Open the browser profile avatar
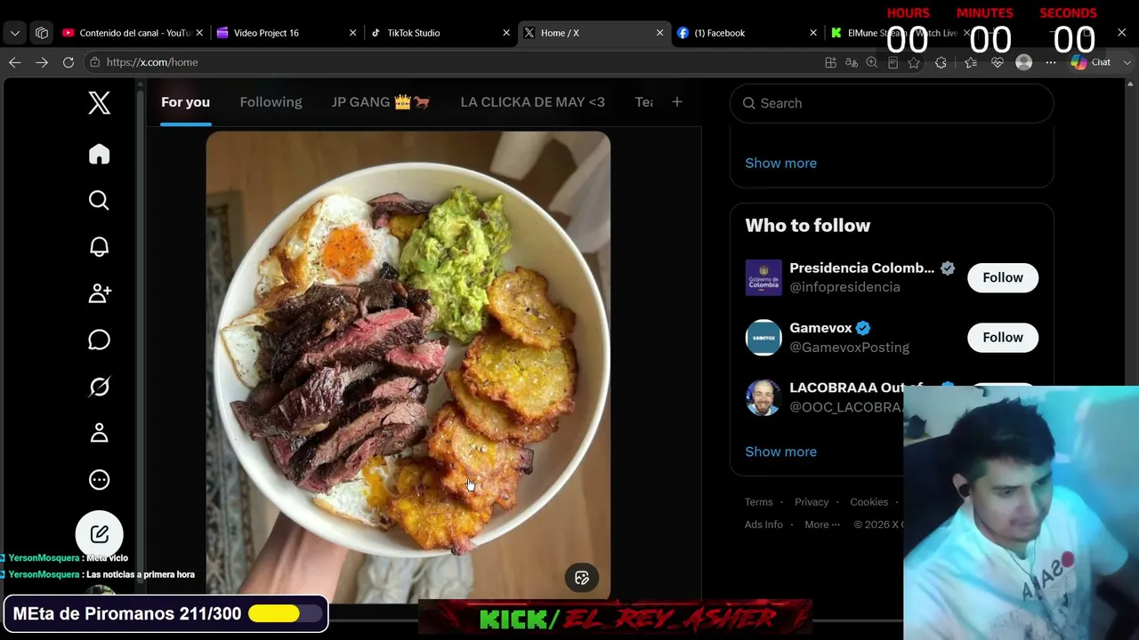The image size is (1139, 640). 1024,62
